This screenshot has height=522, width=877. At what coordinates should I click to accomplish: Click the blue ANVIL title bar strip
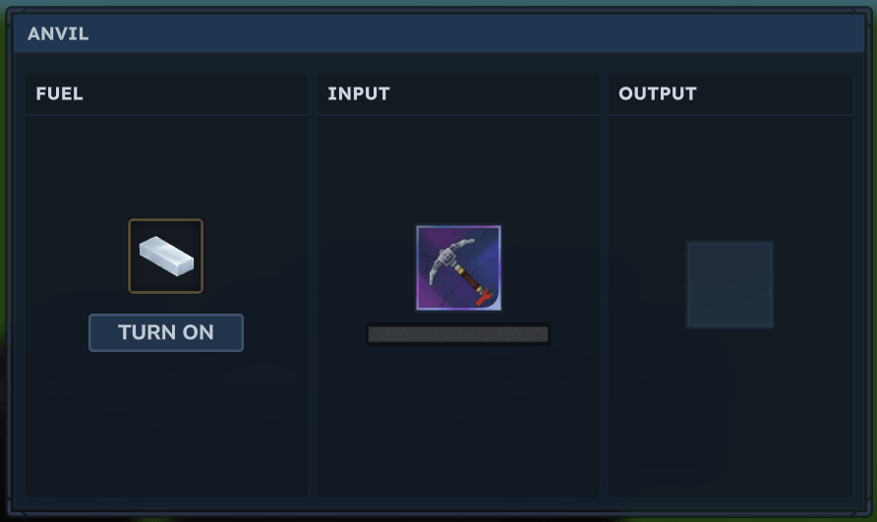click(x=438, y=33)
